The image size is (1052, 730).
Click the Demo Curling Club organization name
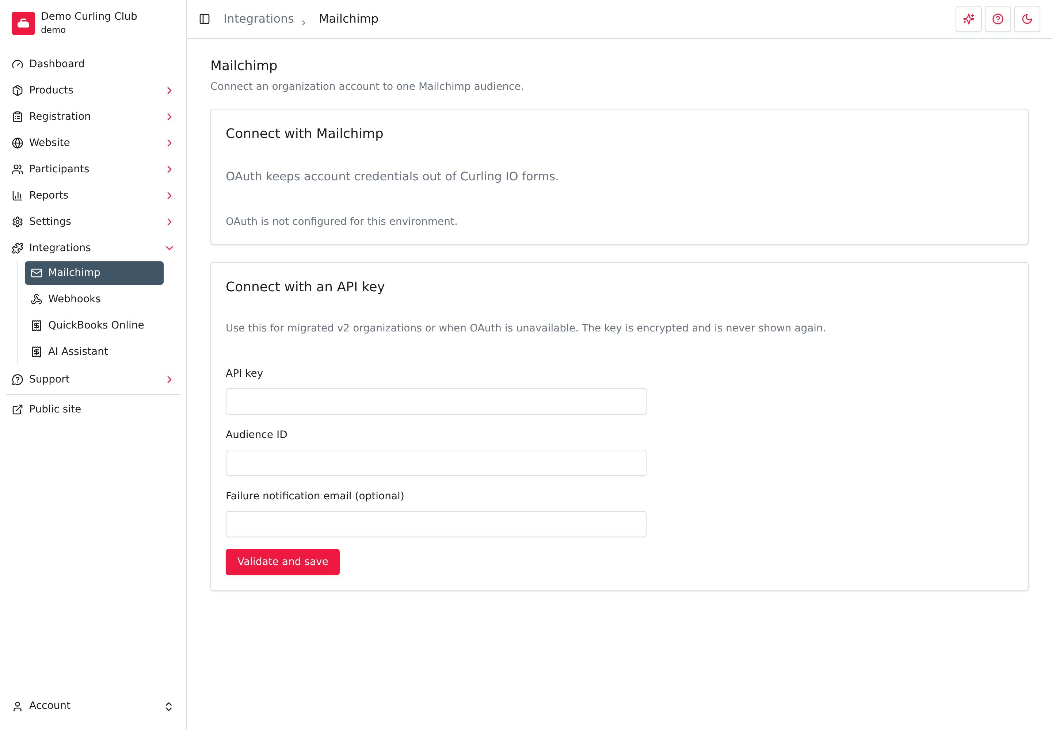point(89,16)
